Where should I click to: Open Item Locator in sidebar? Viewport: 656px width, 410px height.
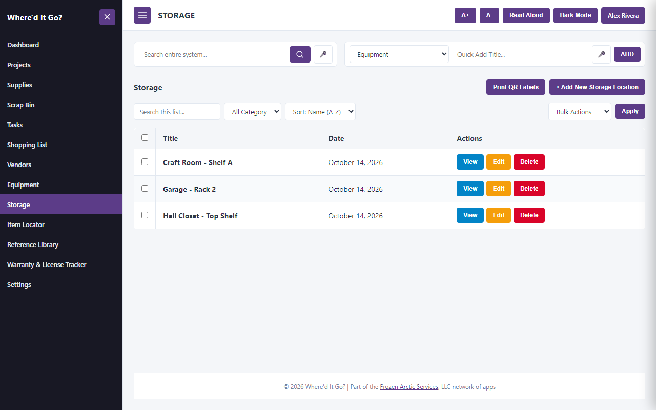[61, 224]
